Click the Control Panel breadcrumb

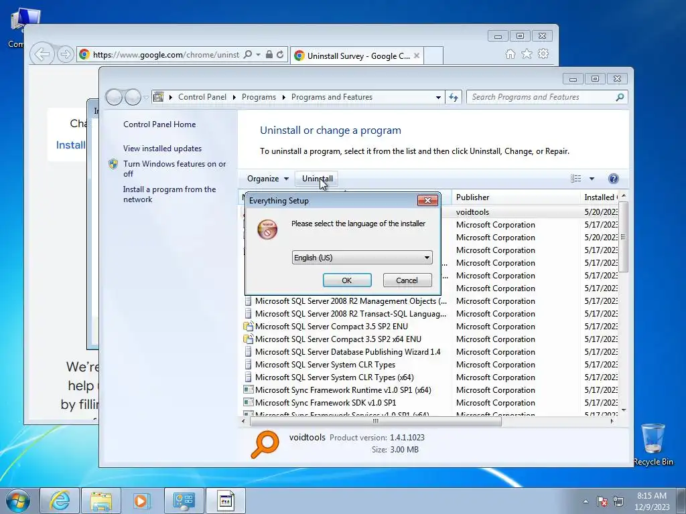(x=202, y=97)
